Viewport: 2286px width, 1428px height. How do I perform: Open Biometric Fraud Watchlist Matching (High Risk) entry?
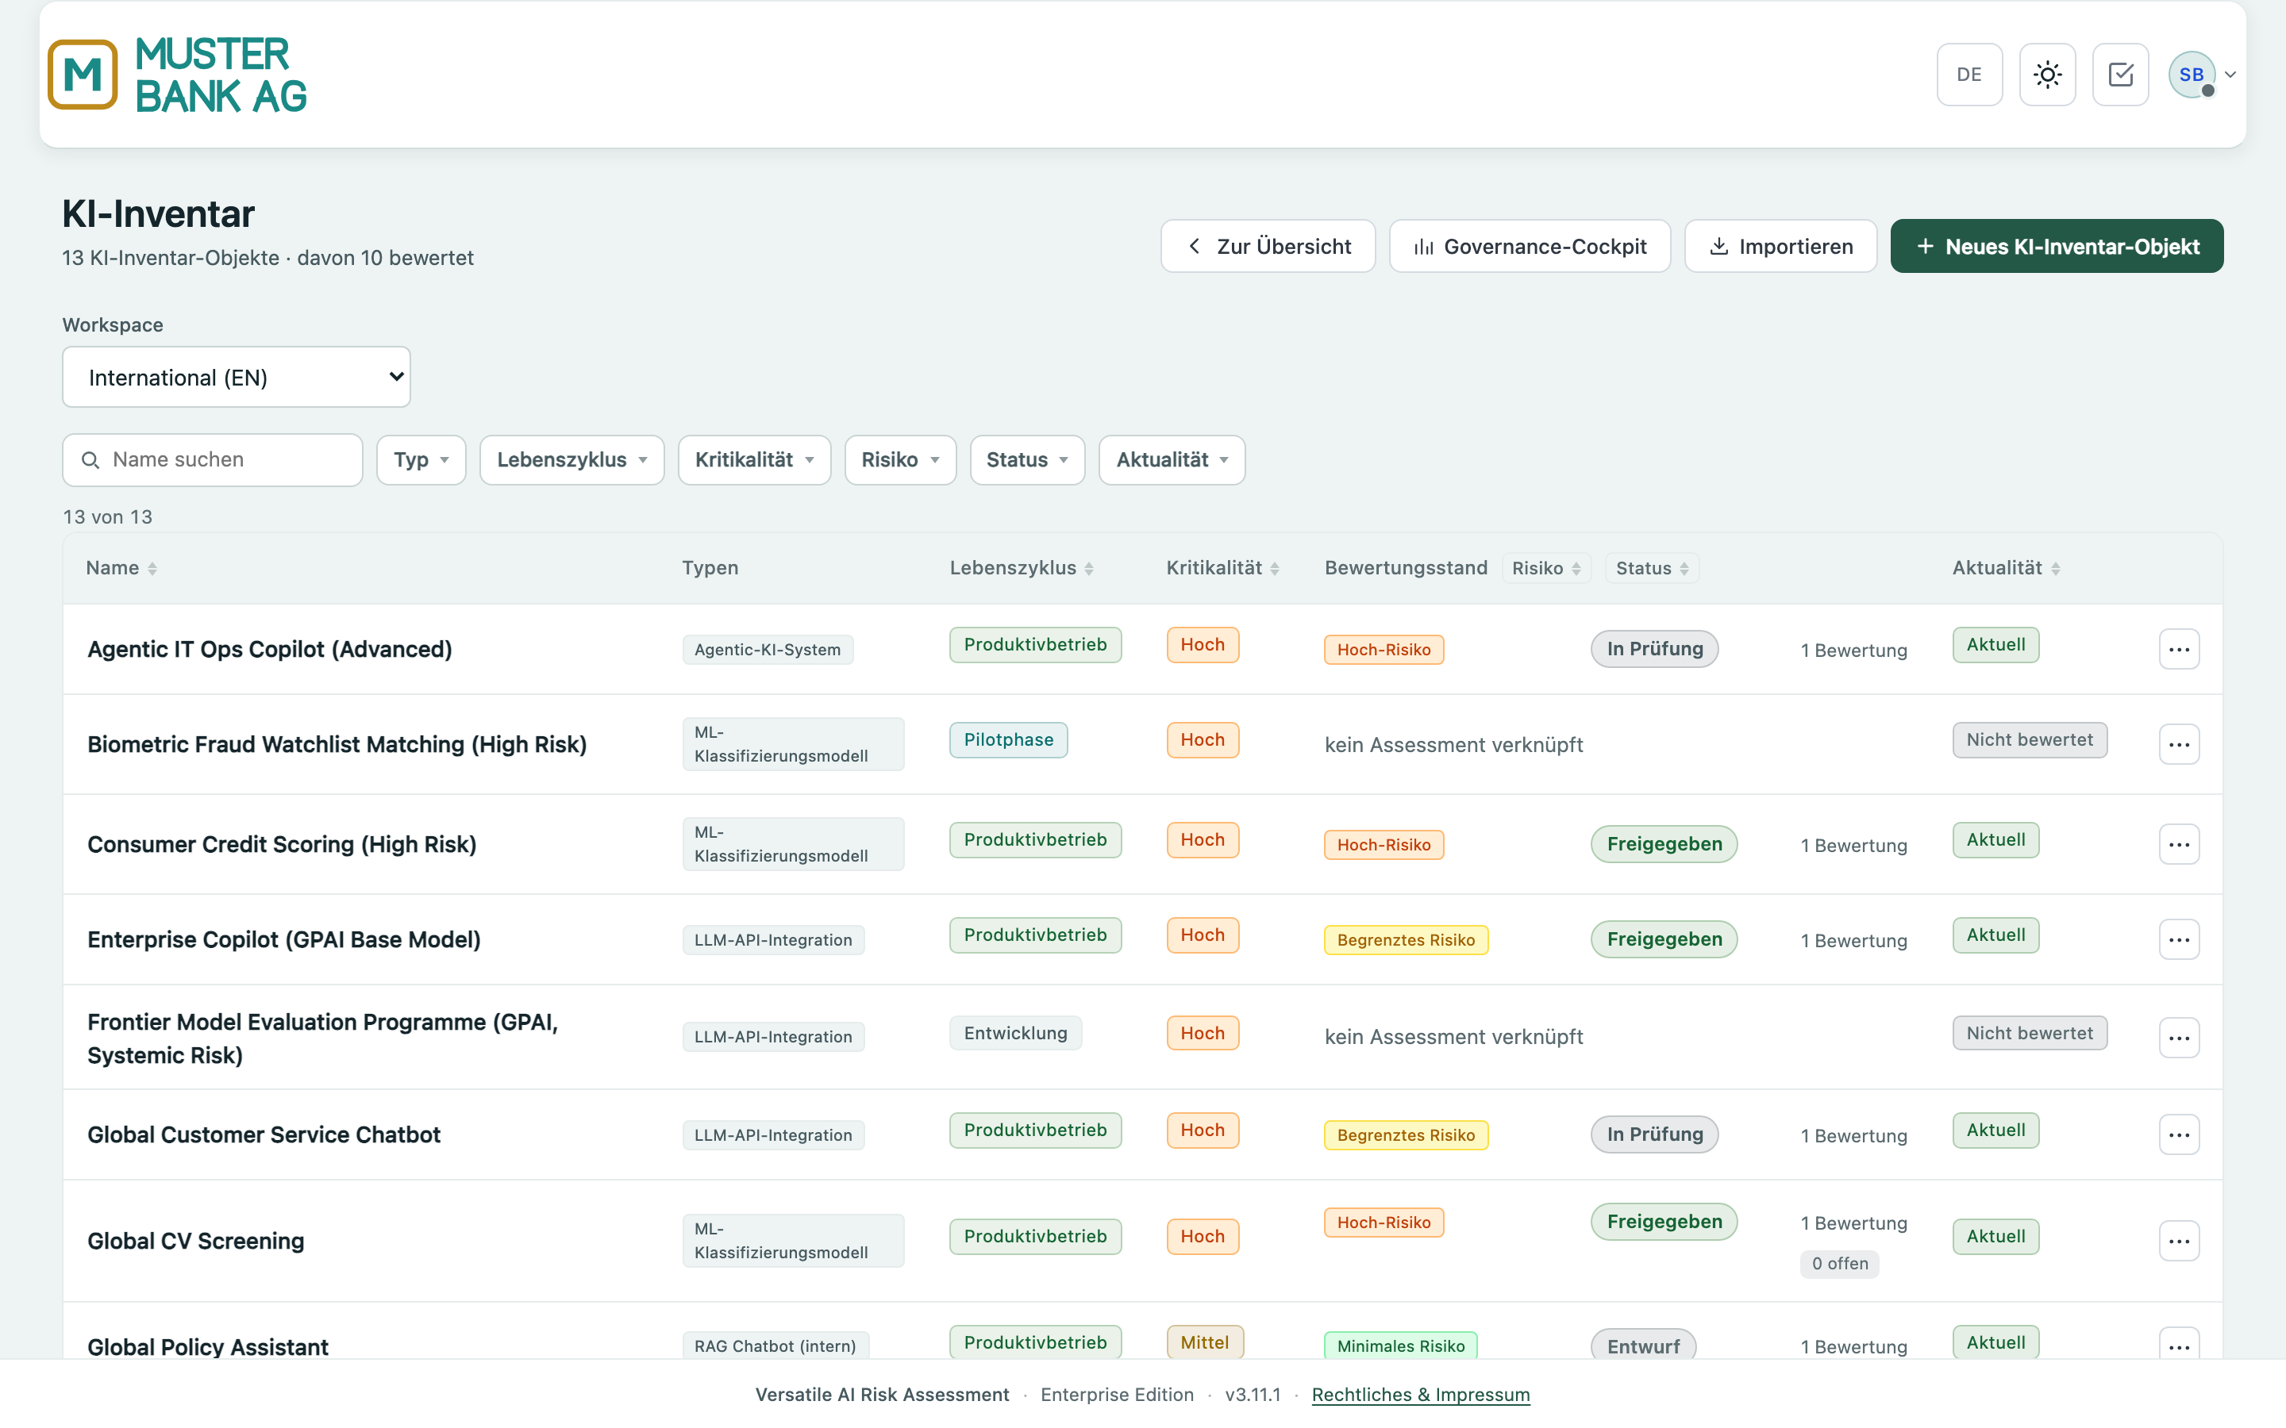coord(337,744)
